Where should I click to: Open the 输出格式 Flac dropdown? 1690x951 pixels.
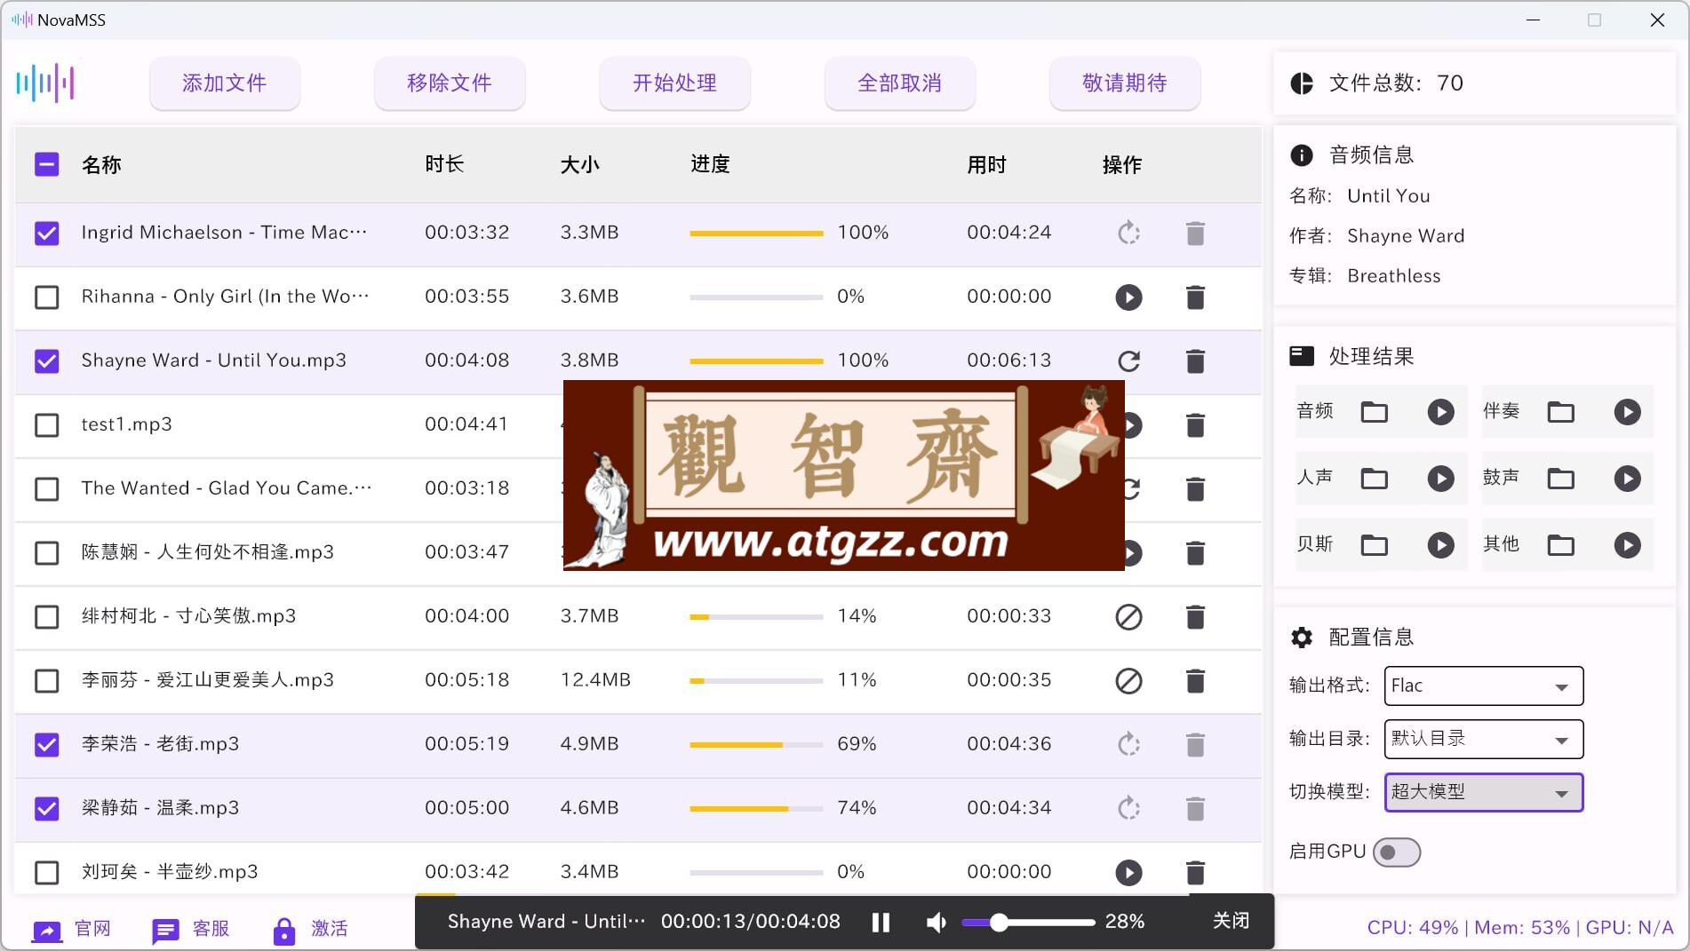point(1483,686)
